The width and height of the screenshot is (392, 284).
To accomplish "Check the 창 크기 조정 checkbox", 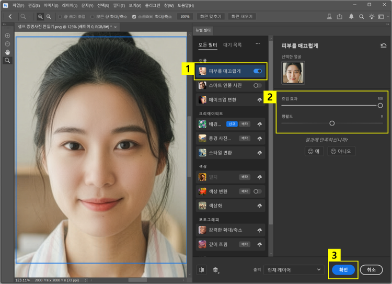I will [x=60, y=17].
